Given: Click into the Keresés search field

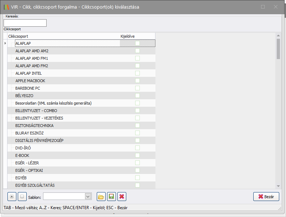Looking at the screenshot, I should point(25,23).
